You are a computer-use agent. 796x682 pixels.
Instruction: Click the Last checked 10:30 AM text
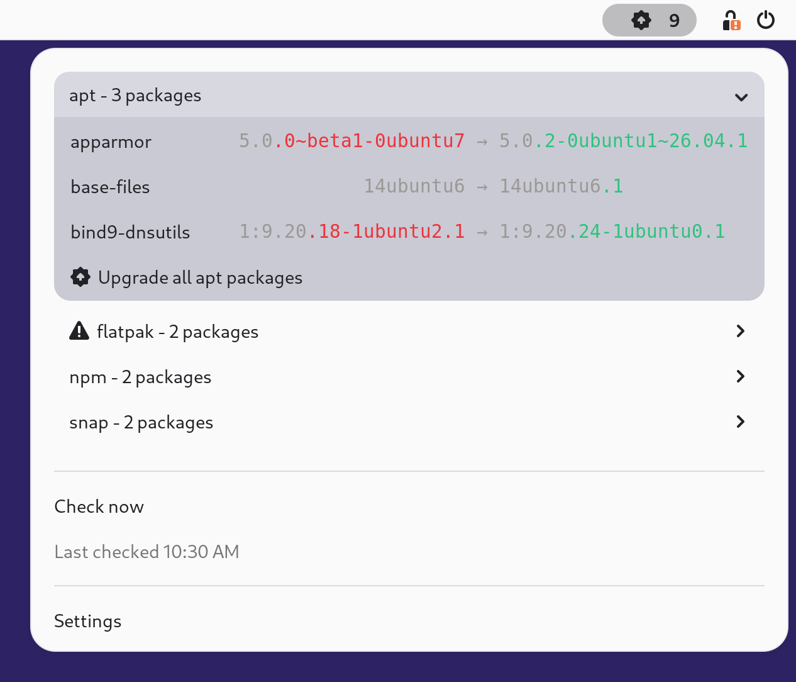146,552
